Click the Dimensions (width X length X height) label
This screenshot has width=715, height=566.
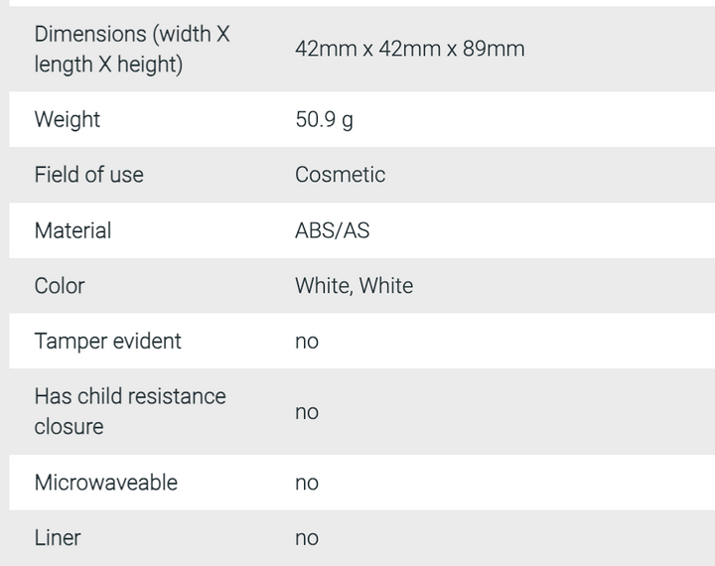132,49
